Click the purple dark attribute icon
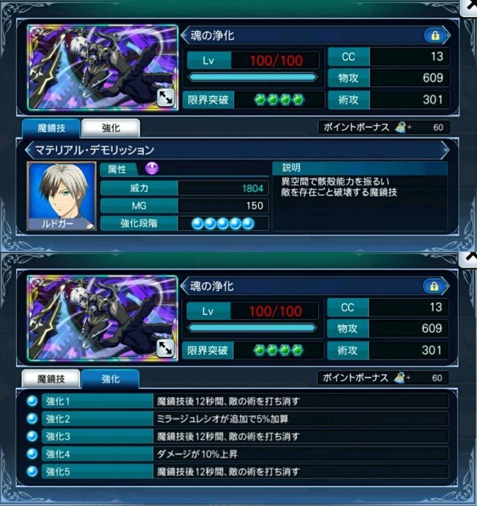The image size is (477, 506). point(152,168)
